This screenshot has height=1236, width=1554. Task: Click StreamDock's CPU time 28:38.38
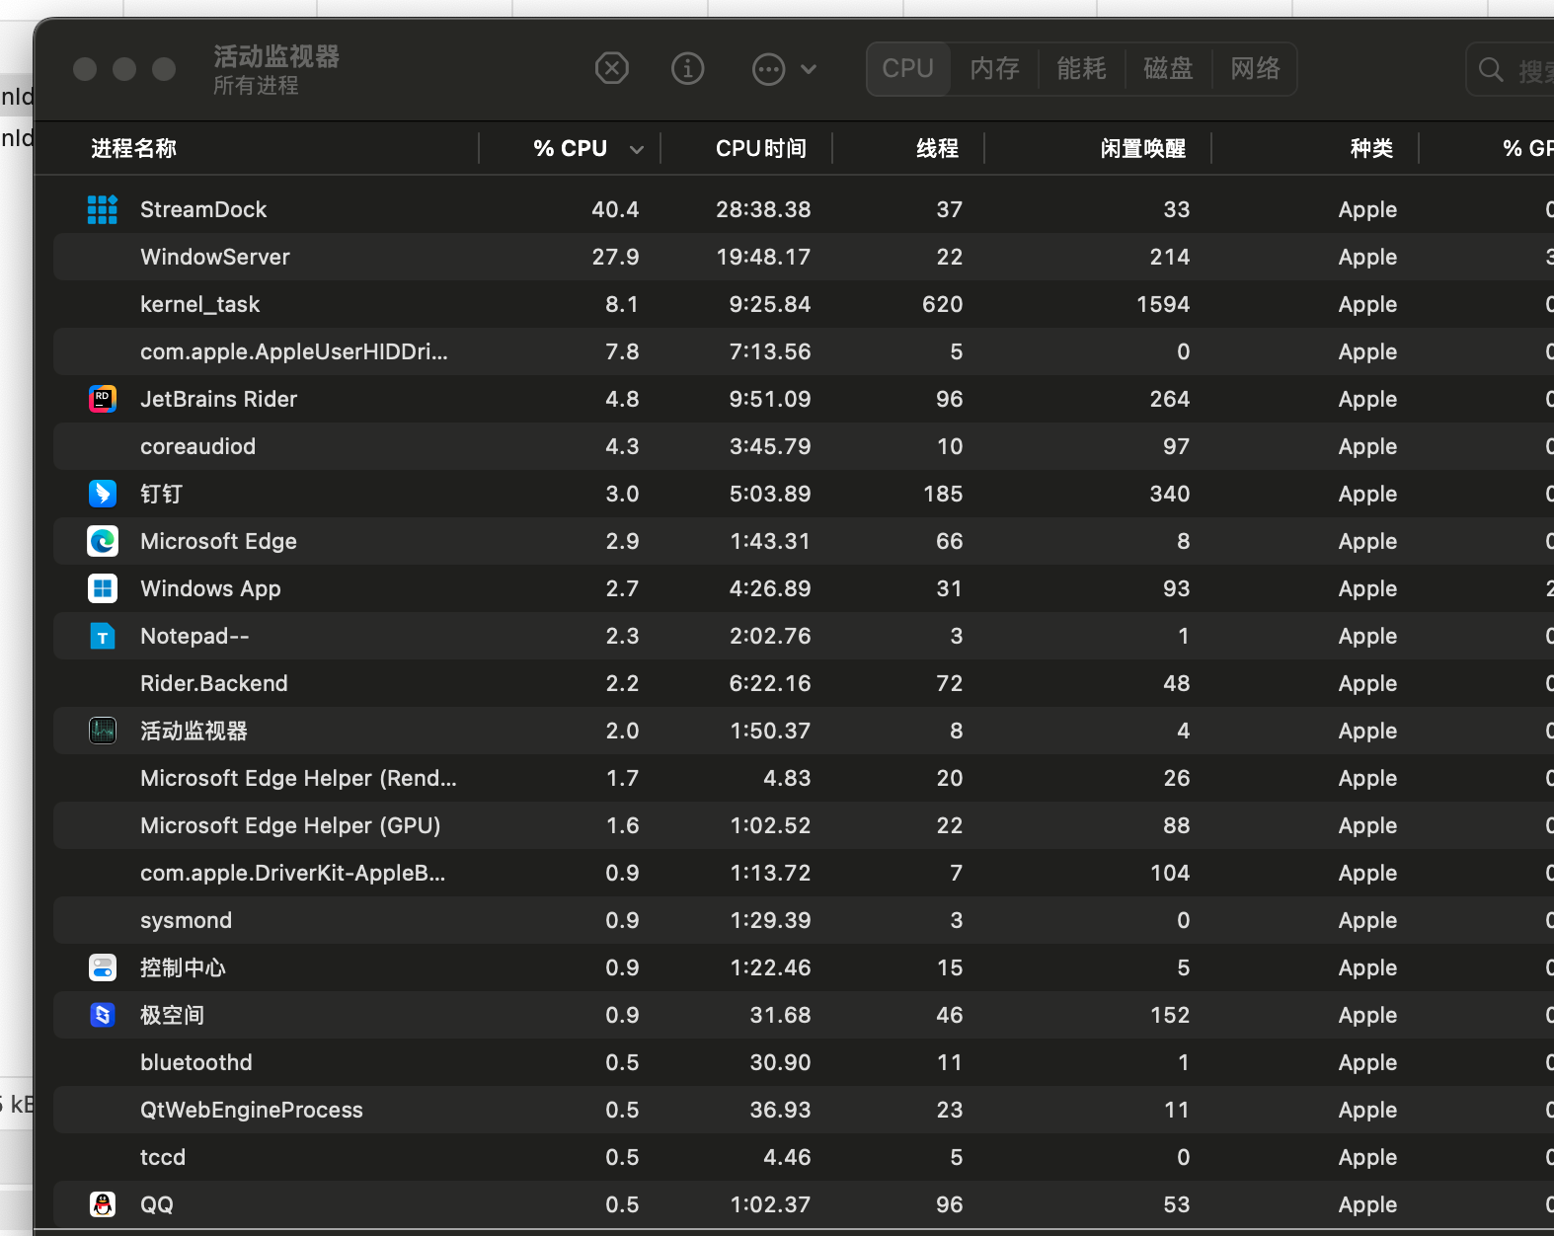[x=763, y=209]
